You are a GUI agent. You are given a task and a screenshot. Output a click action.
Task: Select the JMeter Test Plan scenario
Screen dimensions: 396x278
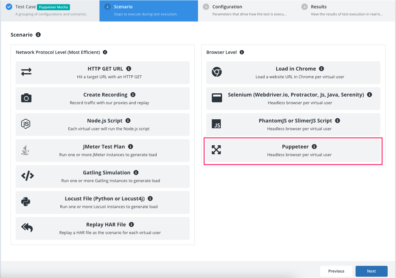click(x=103, y=150)
